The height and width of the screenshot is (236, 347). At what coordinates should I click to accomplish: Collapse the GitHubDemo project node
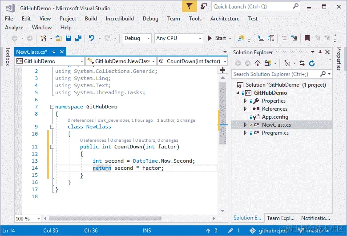click(x=238, y=93)
